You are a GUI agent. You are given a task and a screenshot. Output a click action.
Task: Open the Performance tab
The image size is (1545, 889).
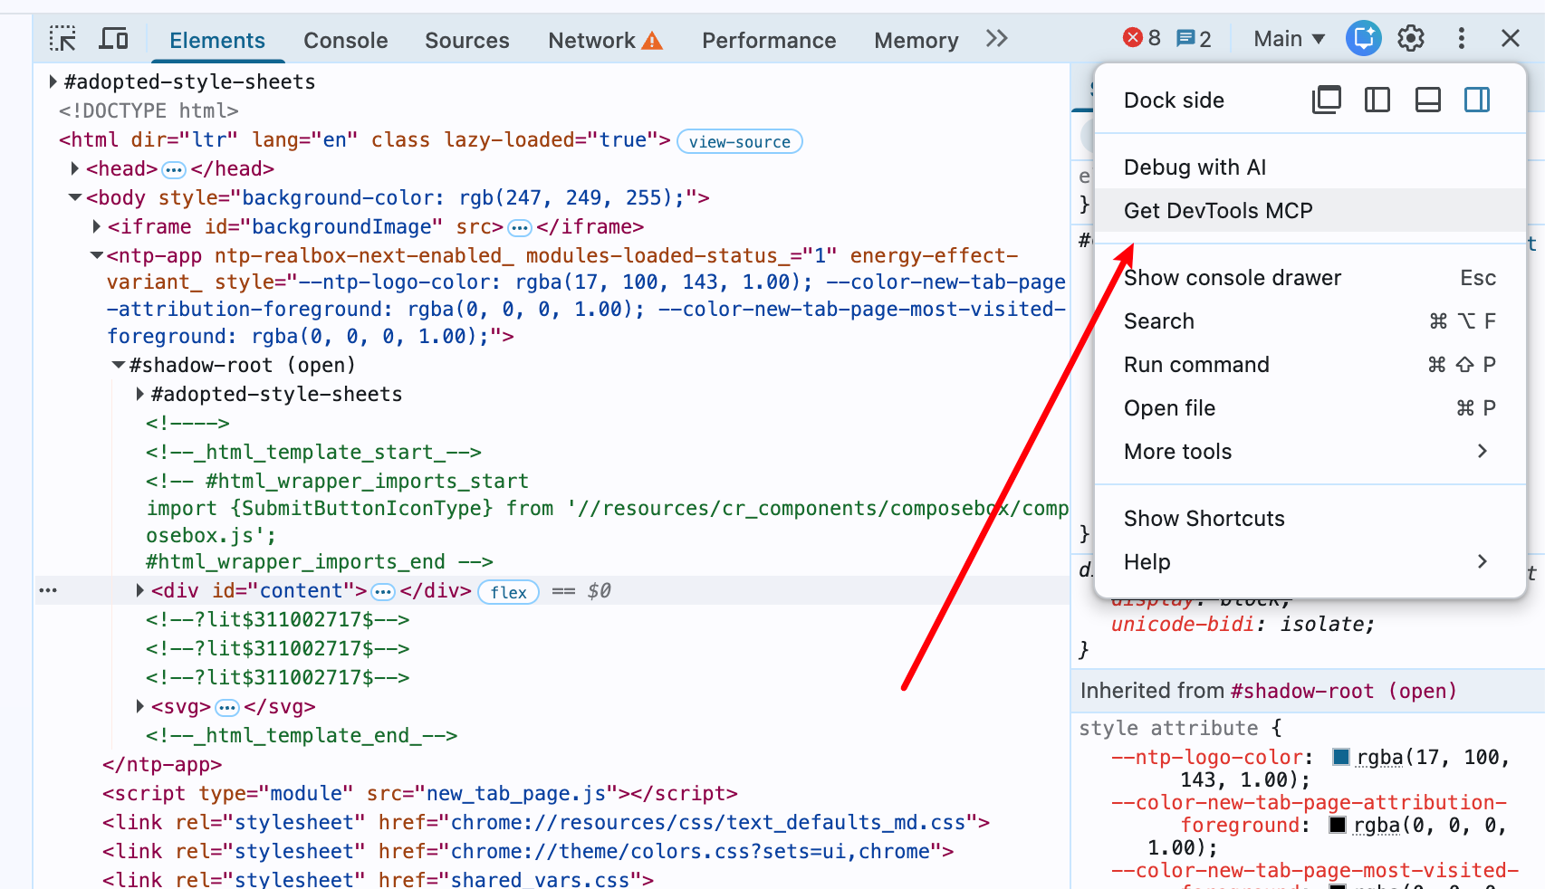point(769,41)
